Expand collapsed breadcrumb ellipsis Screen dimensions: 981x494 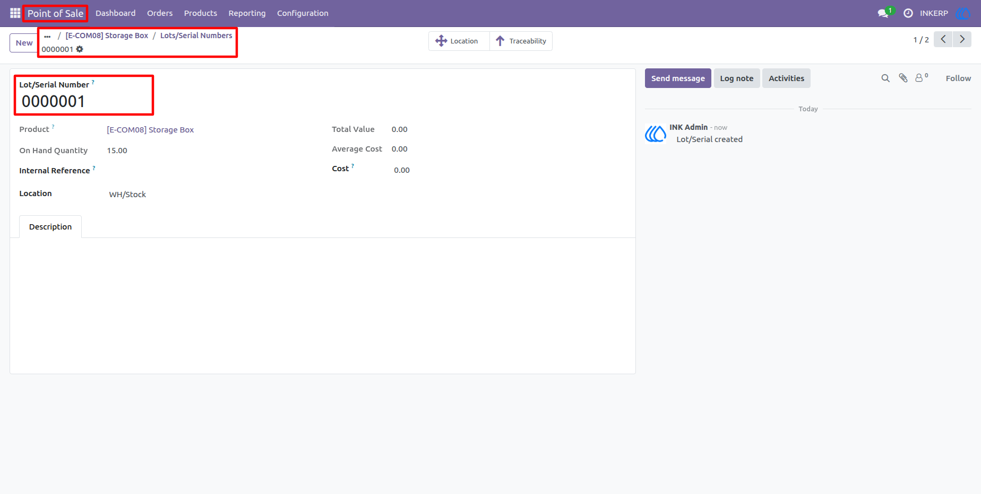(x=48, y=36)
